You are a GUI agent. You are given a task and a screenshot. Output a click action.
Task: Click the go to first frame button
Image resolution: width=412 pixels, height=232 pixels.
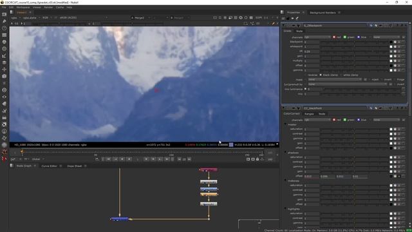point(108,159)
